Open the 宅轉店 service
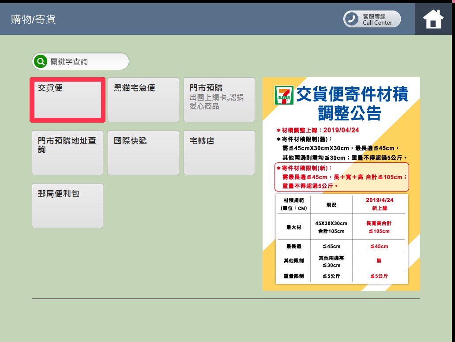 219,153
